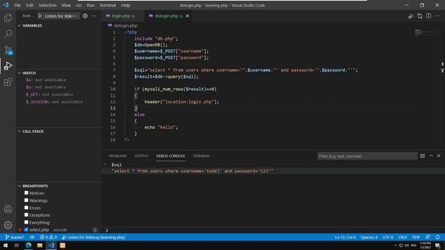This screenshot has width=445, height=250.
Task: Click the feedback icon in status bar
Action: (x=428, y=237)
